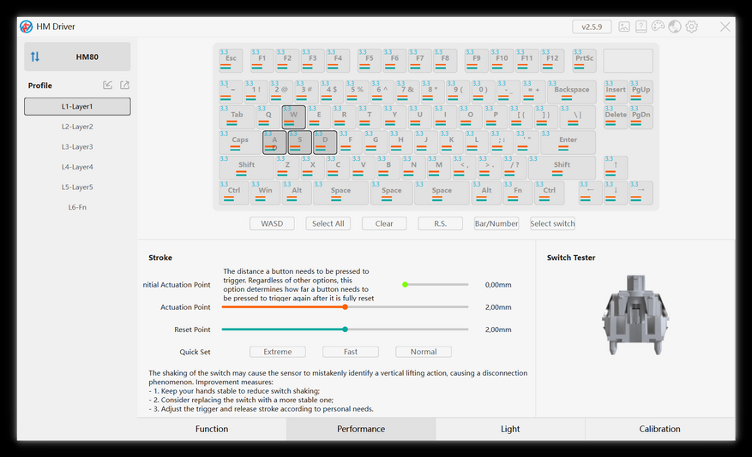Select the L2-Layer2 profile
The image size is (752, 457).
click(x=77, y=127)
